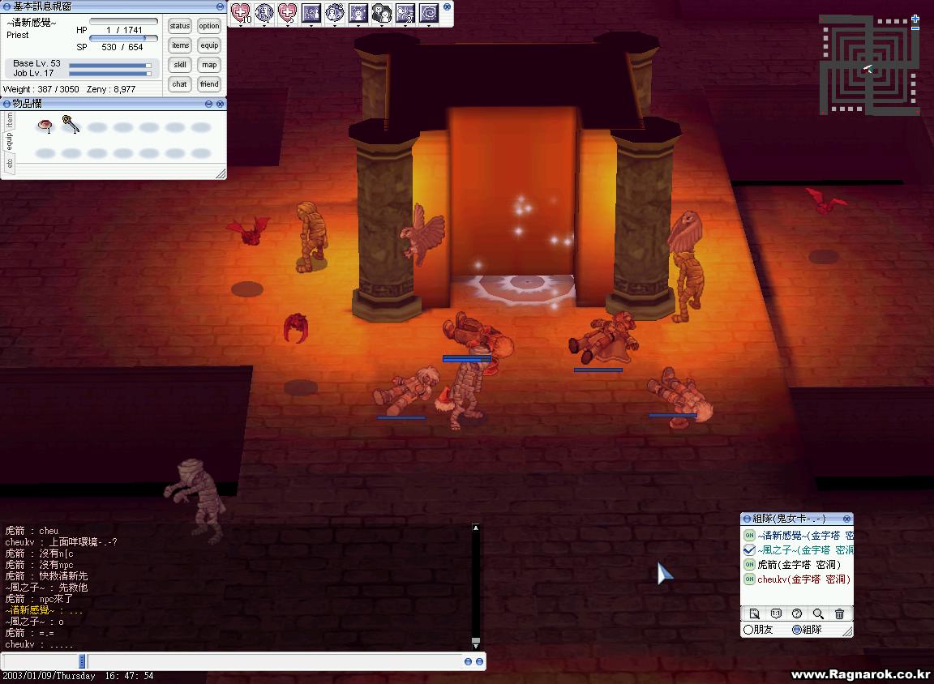Viewport: 934px width, 684px height.
Task: Use the two-figure skill in hotbar
Action: click(381, 12)
